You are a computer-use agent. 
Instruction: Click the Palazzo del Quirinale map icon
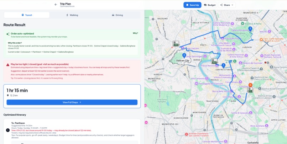click(240, 63)
